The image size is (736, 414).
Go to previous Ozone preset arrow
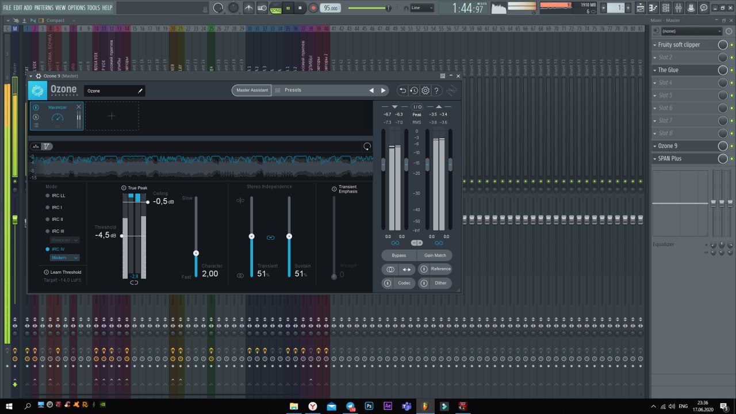371,90
